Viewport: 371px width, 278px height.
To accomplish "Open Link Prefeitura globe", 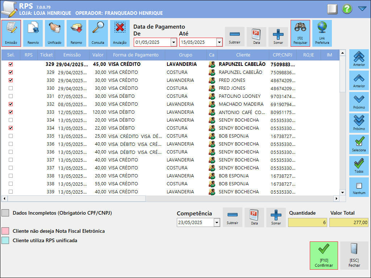I will click(322, 33).
